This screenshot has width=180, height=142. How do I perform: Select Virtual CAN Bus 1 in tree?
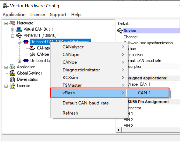(38, 29)
